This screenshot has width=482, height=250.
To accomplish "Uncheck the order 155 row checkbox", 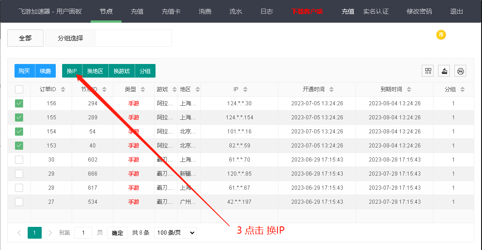I will coord(19,118).
